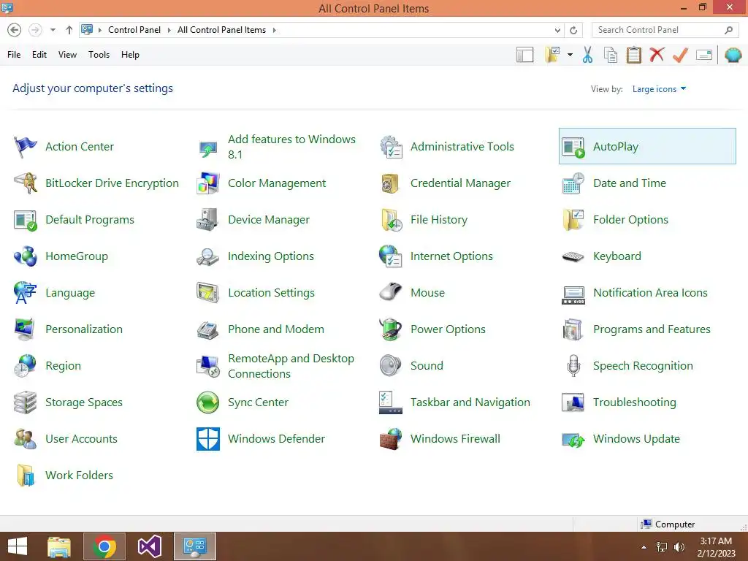
Task: Click the orange checkmark toolbar icon
Action: tap(680, 55)
